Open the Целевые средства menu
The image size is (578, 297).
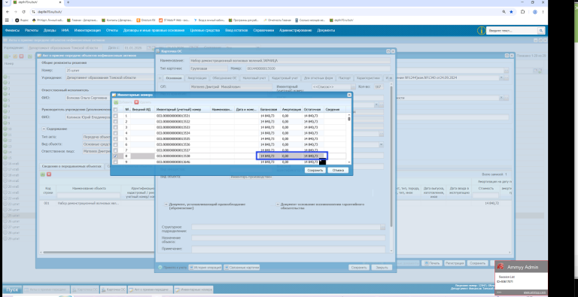tap(205, 30)
